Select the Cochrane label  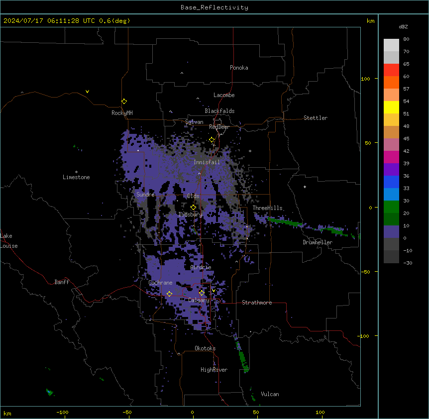click(160, 283)
